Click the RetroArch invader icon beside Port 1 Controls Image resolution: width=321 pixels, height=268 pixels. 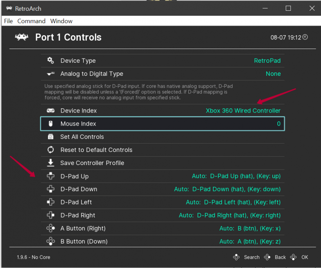click(21, 37)
